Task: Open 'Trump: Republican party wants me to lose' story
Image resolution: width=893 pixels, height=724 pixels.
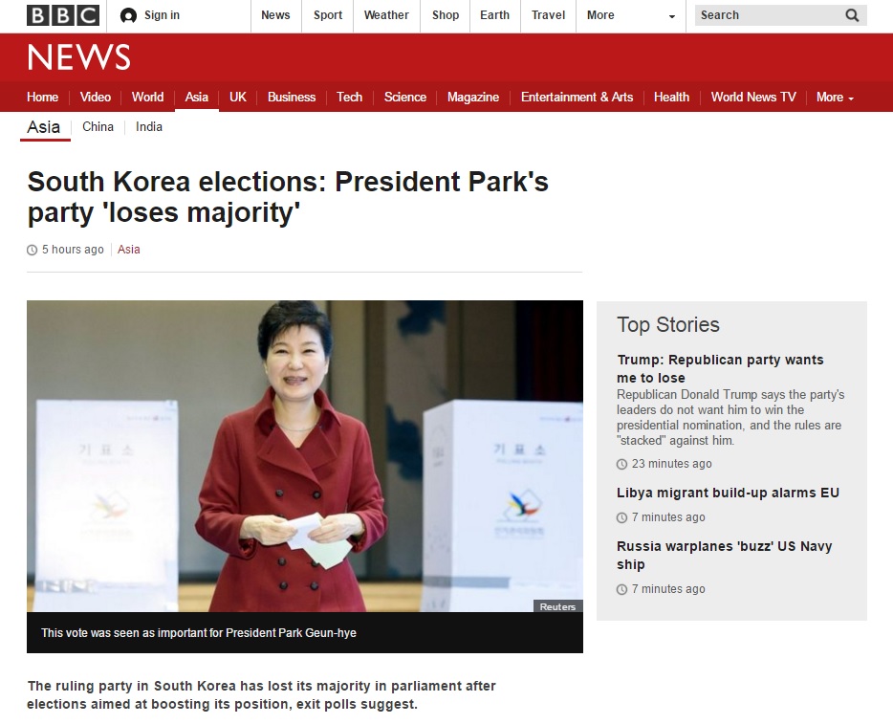Action: [720, 368]
